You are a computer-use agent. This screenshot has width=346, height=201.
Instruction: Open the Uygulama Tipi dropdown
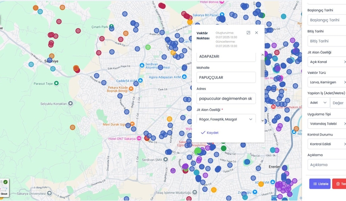pos(327,123)
